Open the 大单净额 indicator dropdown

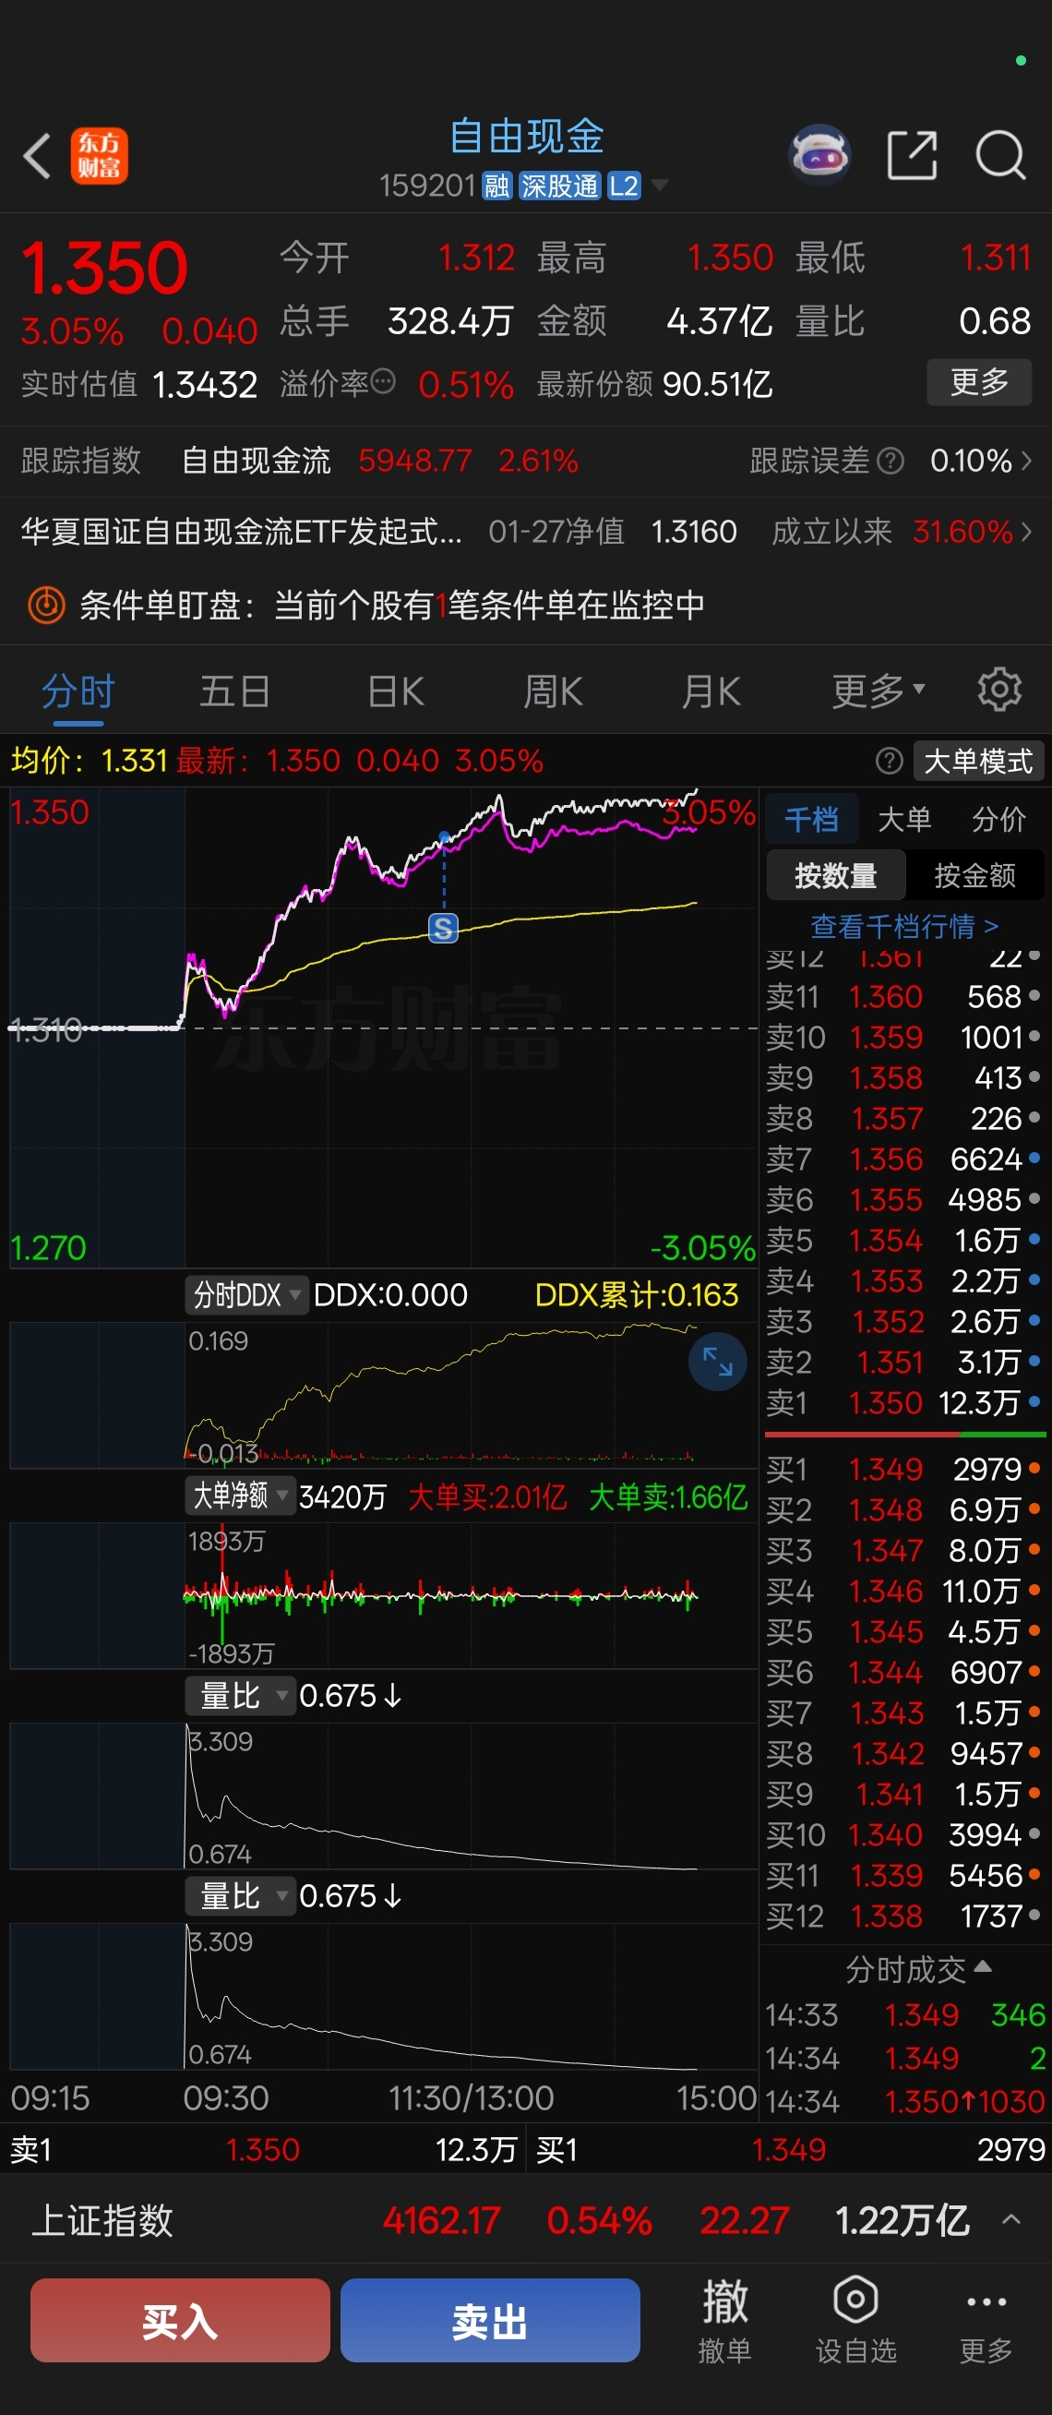240,1496
